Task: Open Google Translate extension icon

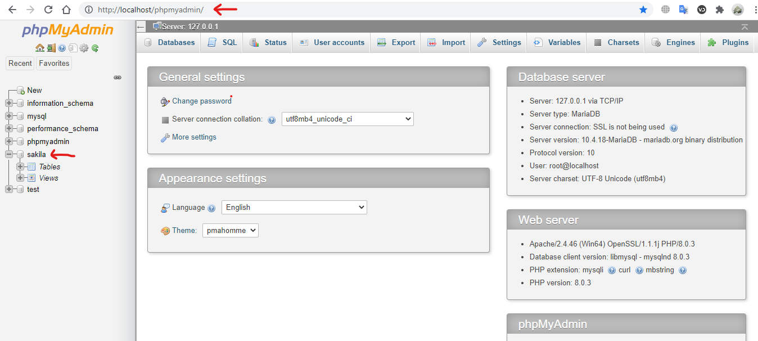Action: coord(684,10)
